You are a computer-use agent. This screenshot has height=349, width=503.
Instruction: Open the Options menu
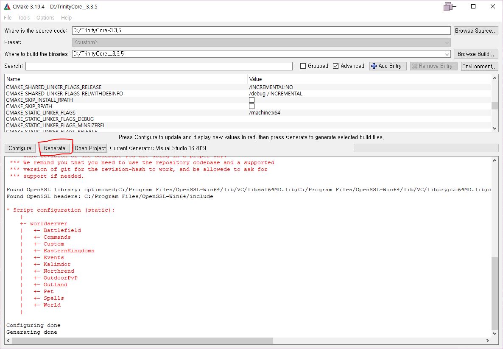(x=45, y=18)
